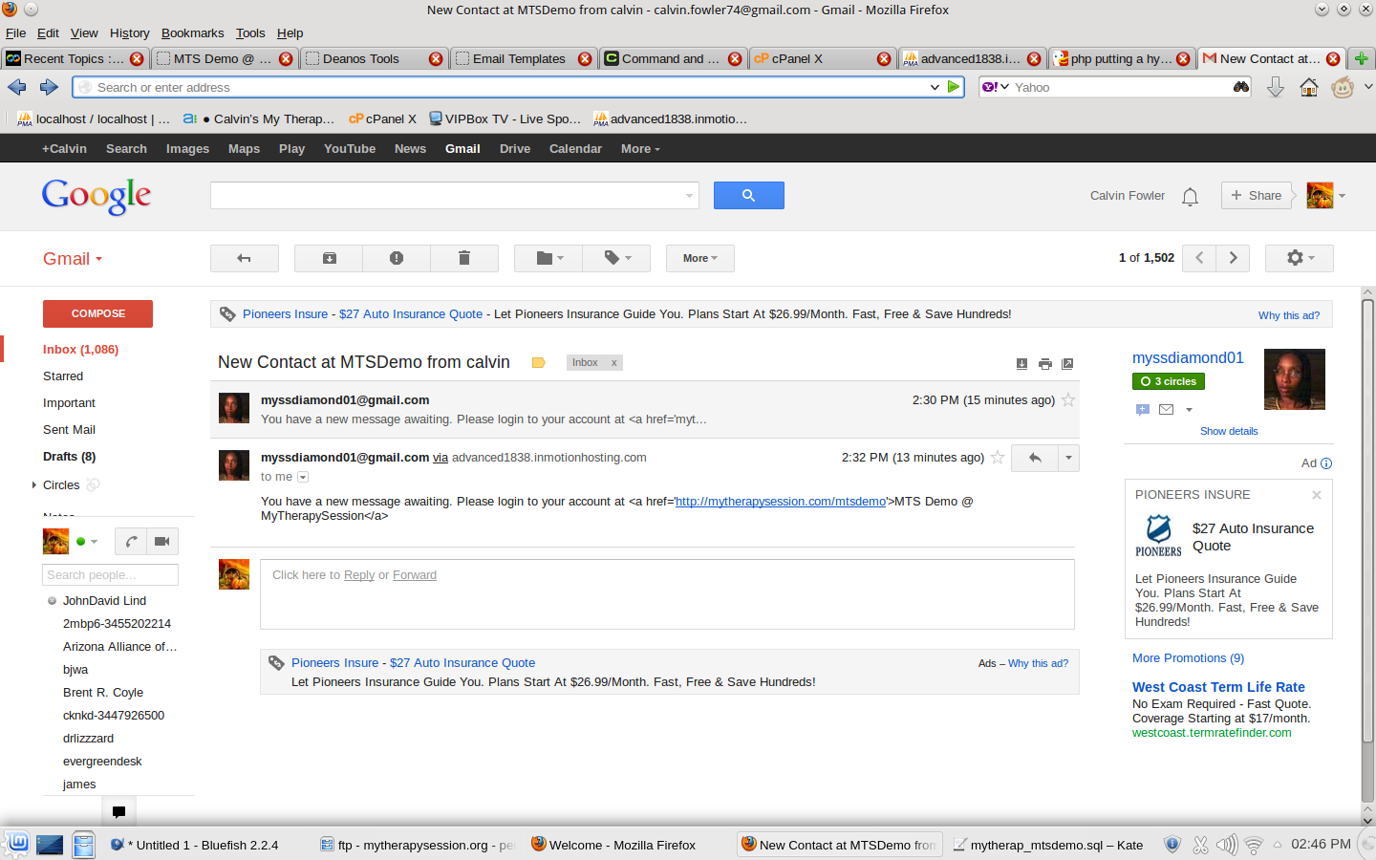1376x860 pixels.
Task: Open account menu arrow beside profile picture
Action: point(1342,196)
